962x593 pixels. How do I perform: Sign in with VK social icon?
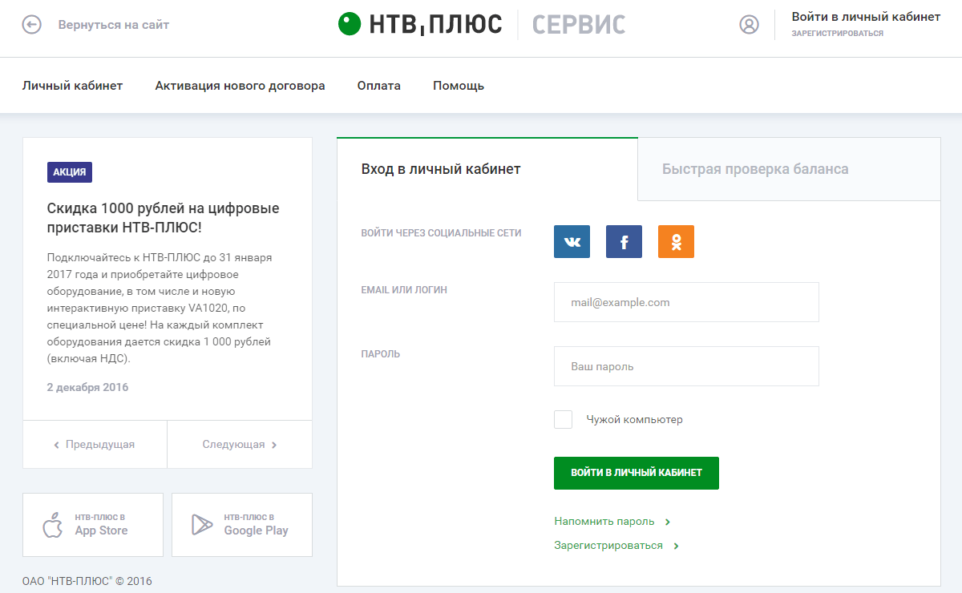point(572,241)
